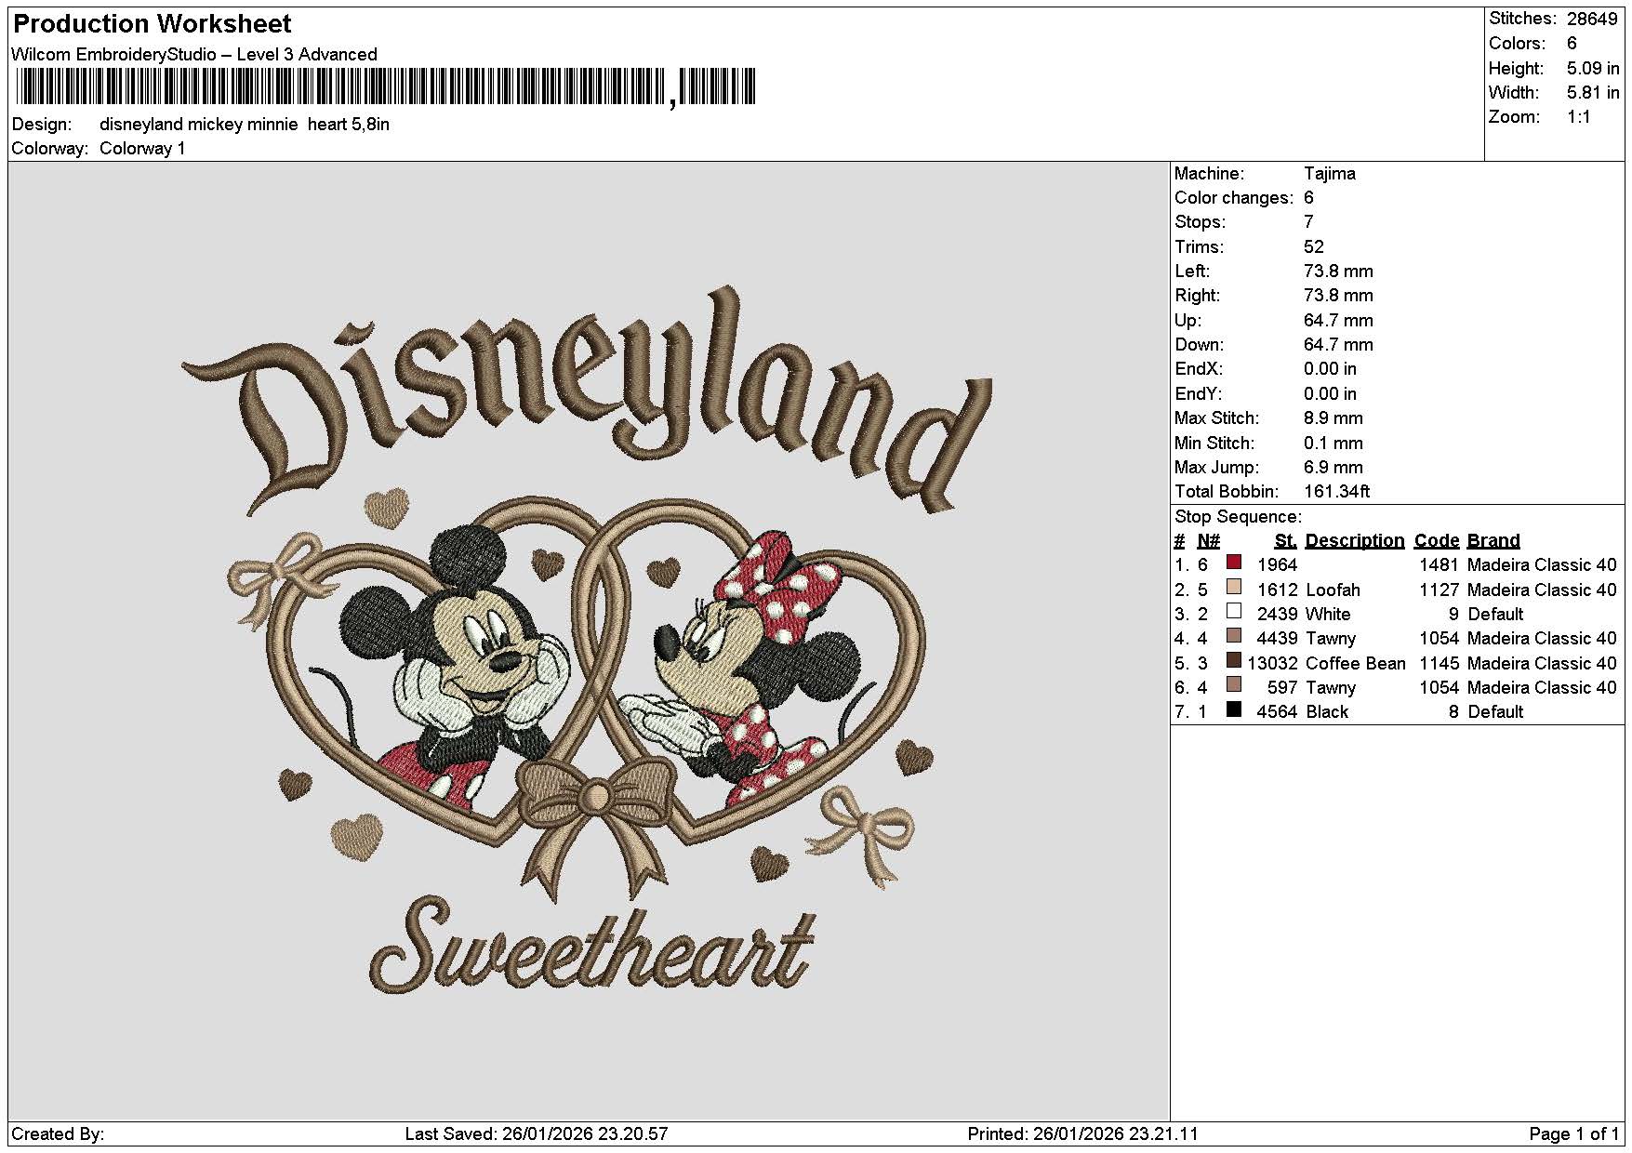Click the stitch count "13032"

pyautogui.click(x=1273, y=664)
